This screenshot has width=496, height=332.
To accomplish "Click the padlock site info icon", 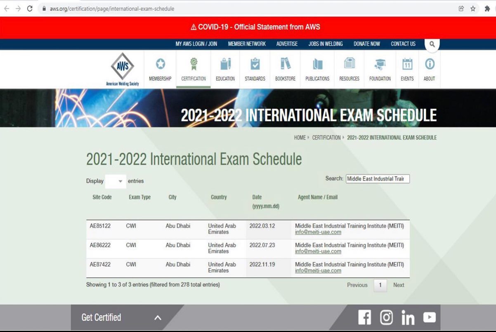I will (44, 9).
